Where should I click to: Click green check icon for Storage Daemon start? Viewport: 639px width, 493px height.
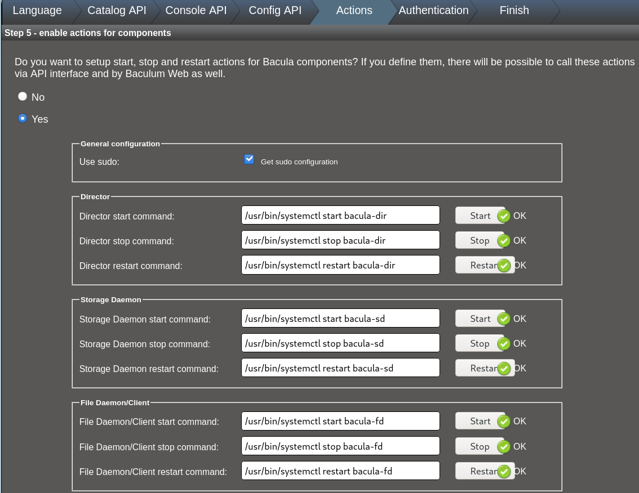coord(504,319)
